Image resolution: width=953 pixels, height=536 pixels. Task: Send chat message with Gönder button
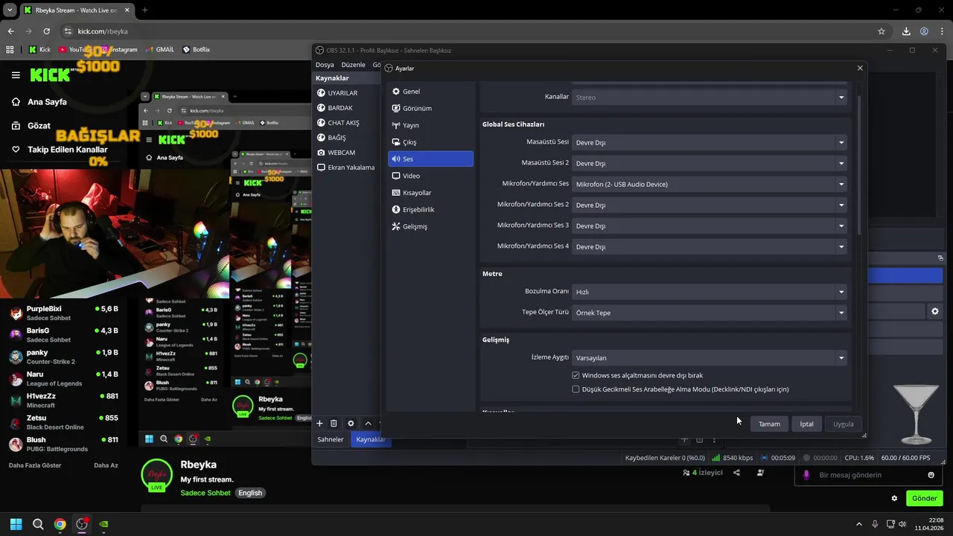(924, 498)
